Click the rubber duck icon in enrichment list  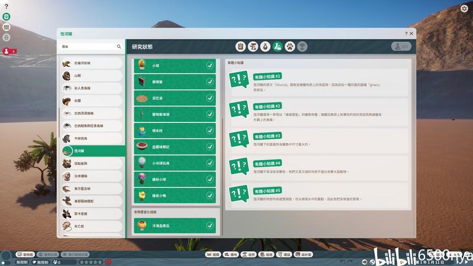pyautogui.click(x=142, y=196)
